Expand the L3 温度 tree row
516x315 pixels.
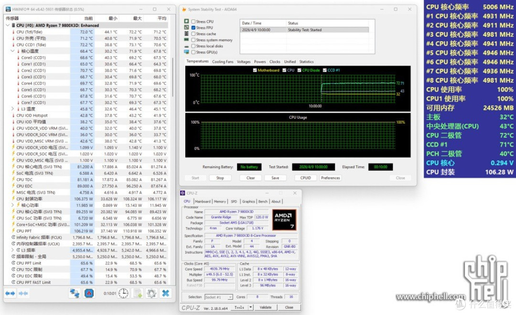coord(13,109)
